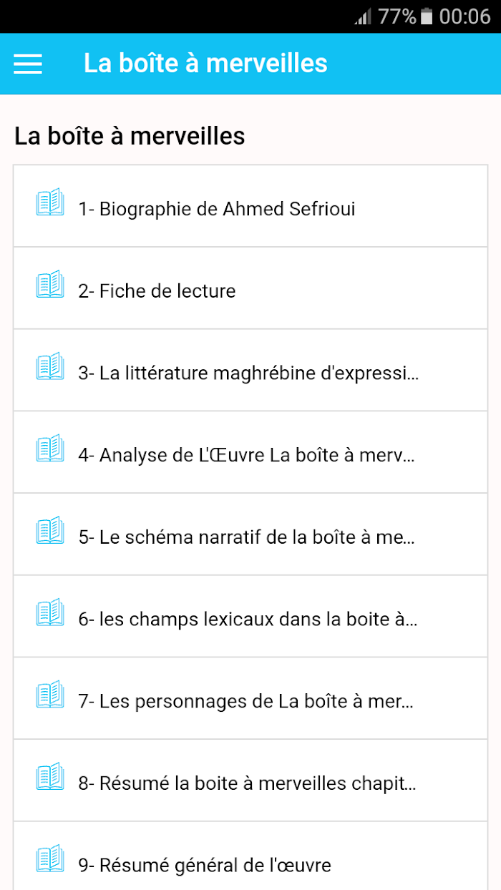
Task: Tap the book icon for champs lexicaux entry
Action: pyautogui.click(x=50, y=612)
